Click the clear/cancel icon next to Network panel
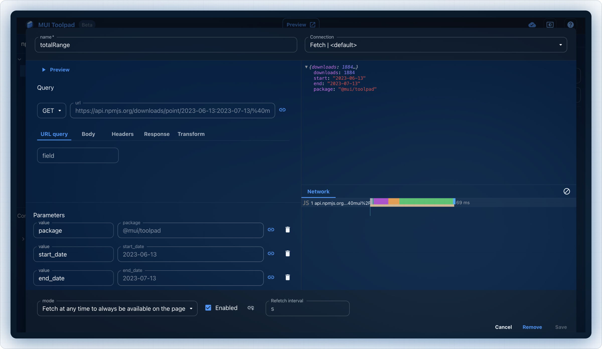Image resolution: width=602 pixels, height=349 pixels. 567,191
